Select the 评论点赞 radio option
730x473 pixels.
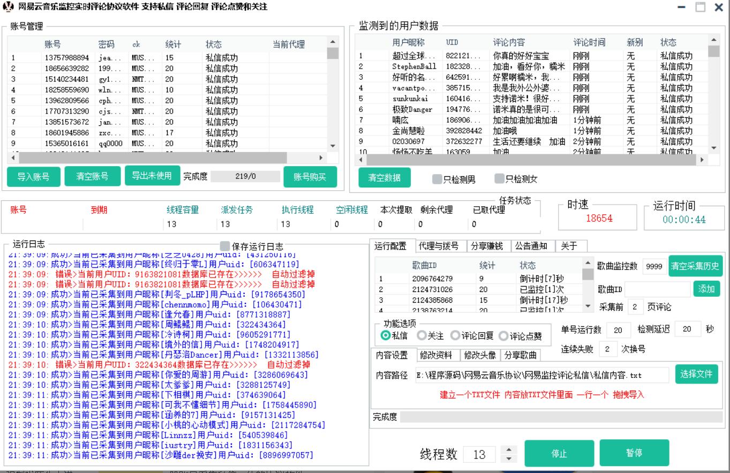pos(503,336)
